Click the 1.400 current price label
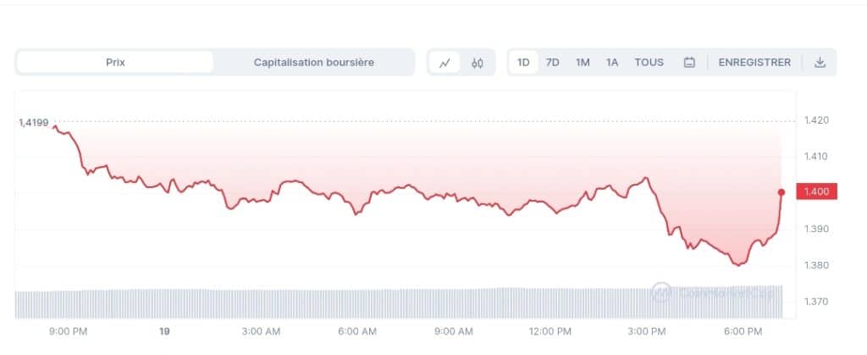 [816, 191]
